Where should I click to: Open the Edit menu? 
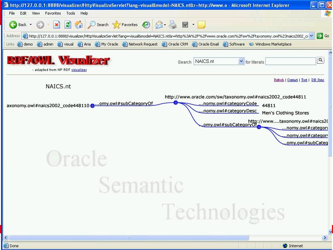coord(23,13)
